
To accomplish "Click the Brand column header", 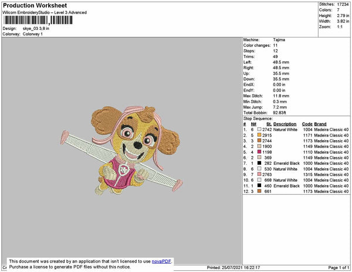I will click(320, 124).
